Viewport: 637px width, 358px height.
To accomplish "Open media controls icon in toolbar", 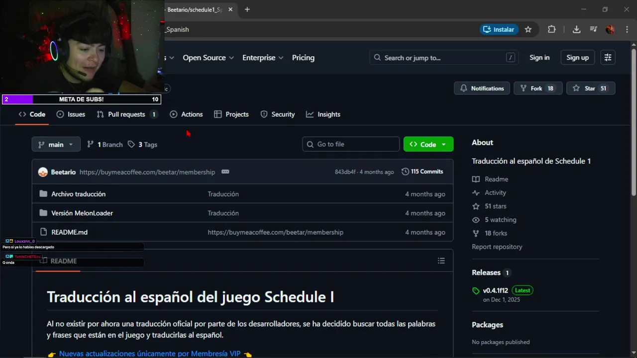I will coord(593,29).
